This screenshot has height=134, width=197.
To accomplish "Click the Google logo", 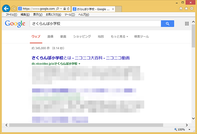I will coord(15,24).
